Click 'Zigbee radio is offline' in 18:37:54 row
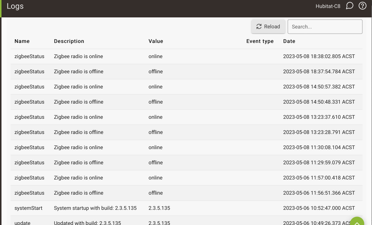The width and height of the screenshot is (372, 225). pos(79,71)
